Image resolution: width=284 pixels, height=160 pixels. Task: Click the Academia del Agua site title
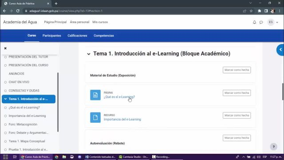pyautogui.click(x=20, y=22)
